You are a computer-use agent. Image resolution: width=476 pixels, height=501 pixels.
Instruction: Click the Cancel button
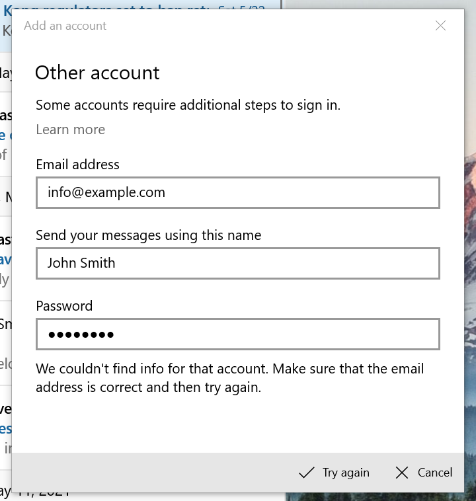point(424,473)
